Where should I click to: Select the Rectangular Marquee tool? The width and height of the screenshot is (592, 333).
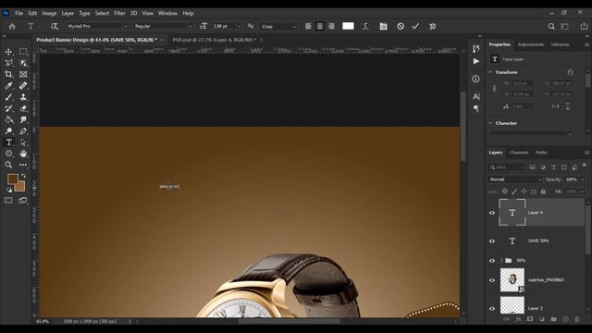[23, 52]
